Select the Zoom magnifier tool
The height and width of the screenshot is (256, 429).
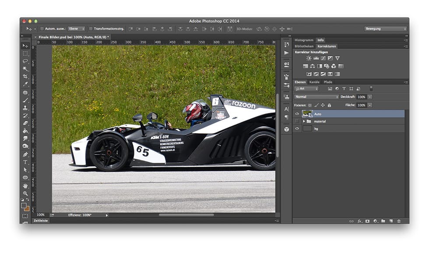tap(25, 193)
